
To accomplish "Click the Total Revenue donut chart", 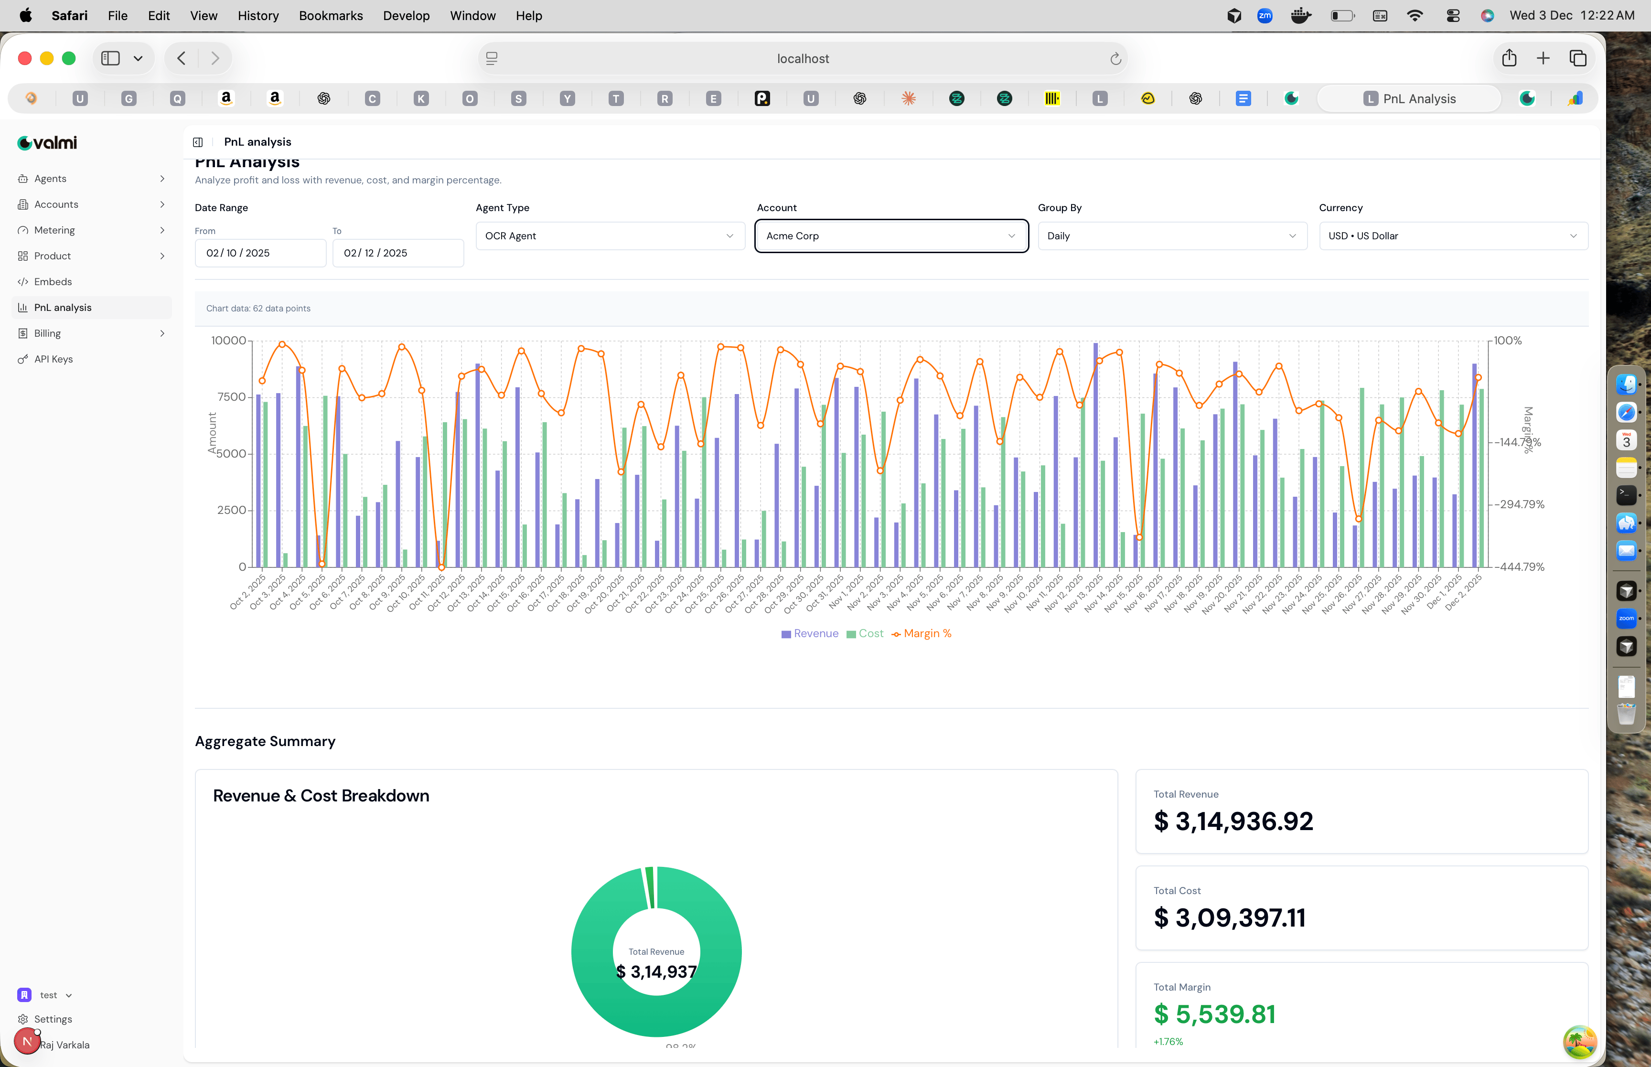I will coord(656,951).
